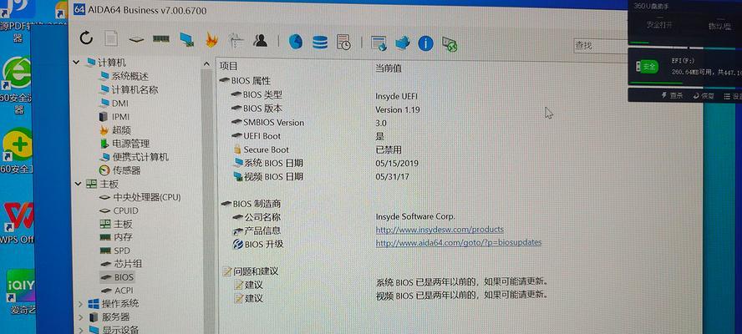Select IPMI in the tree
Viewport: 742px width, 334px height.
pos(115,116)
